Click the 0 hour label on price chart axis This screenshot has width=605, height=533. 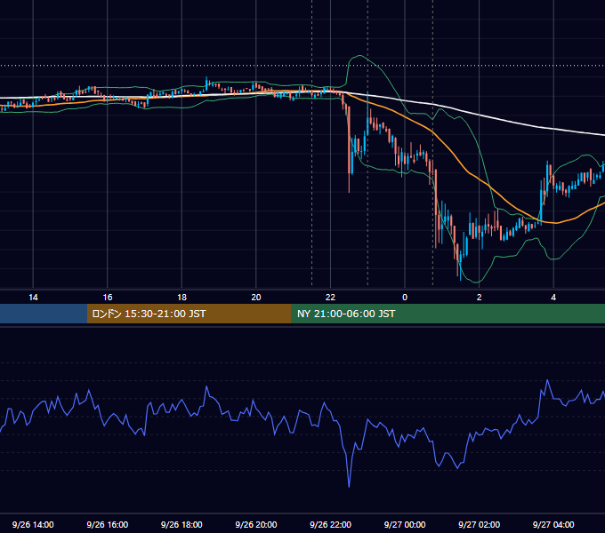pyautogui.click(x=405, y=298)
